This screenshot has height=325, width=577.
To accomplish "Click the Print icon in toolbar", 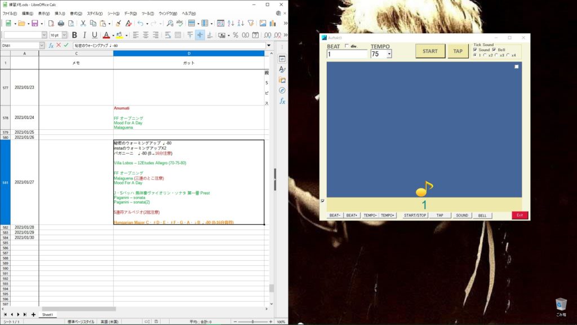I will point(61,23).
